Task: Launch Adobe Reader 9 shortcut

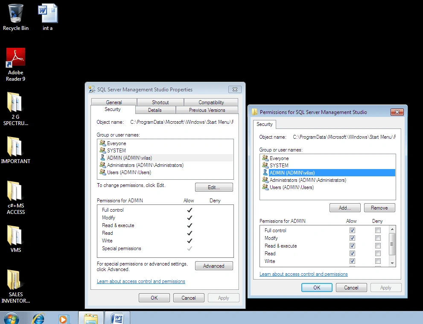Action: click(x=16, y=65)
